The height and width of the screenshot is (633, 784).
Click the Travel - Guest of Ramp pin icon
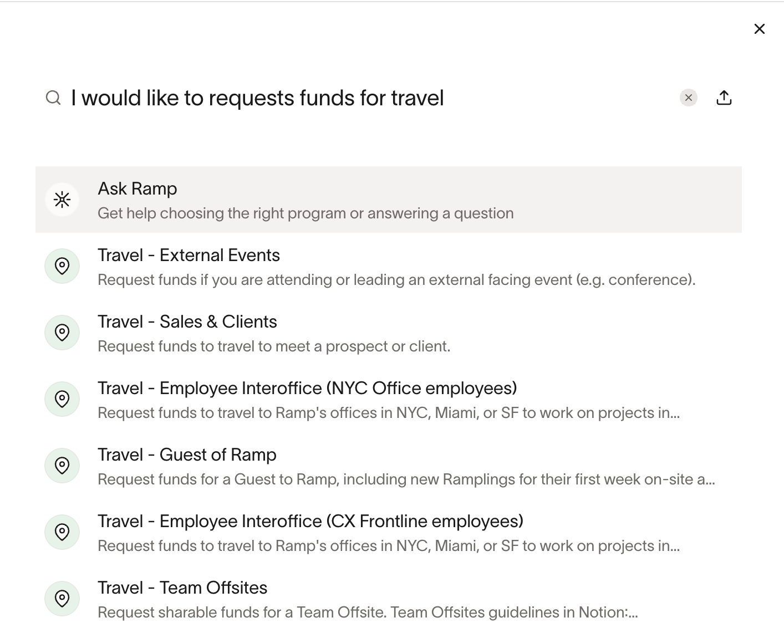(x=62, y=466)
